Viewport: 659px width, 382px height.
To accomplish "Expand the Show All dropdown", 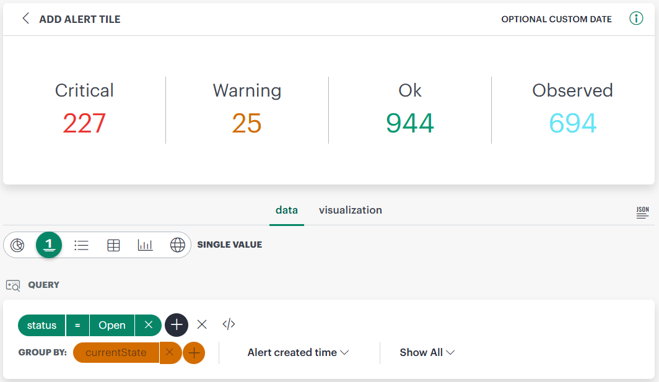I will pos(427,352).
